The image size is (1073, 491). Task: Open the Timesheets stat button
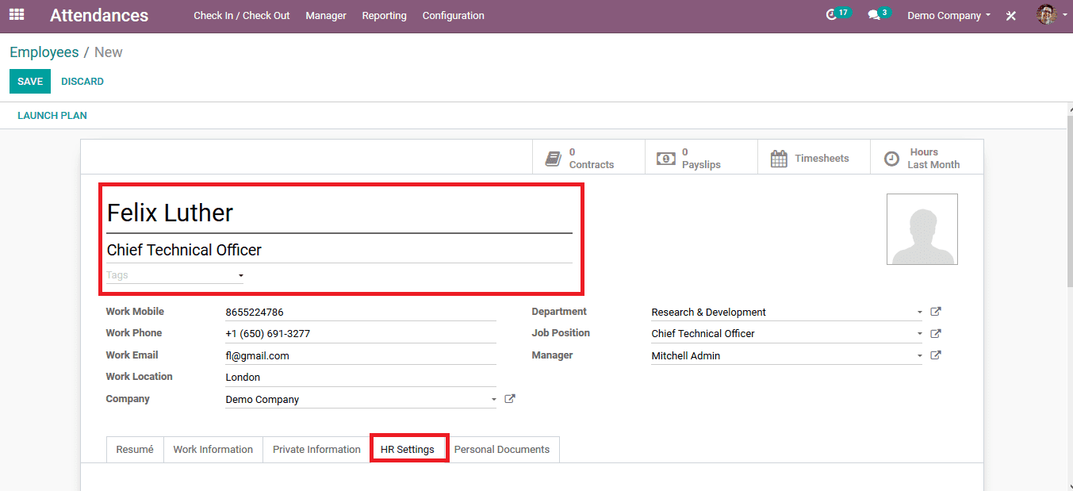pos(814,157)
